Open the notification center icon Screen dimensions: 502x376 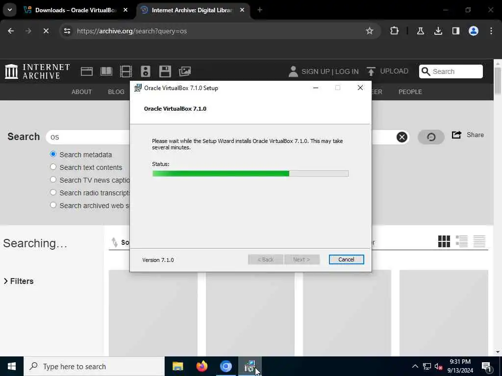coord(487,366)
